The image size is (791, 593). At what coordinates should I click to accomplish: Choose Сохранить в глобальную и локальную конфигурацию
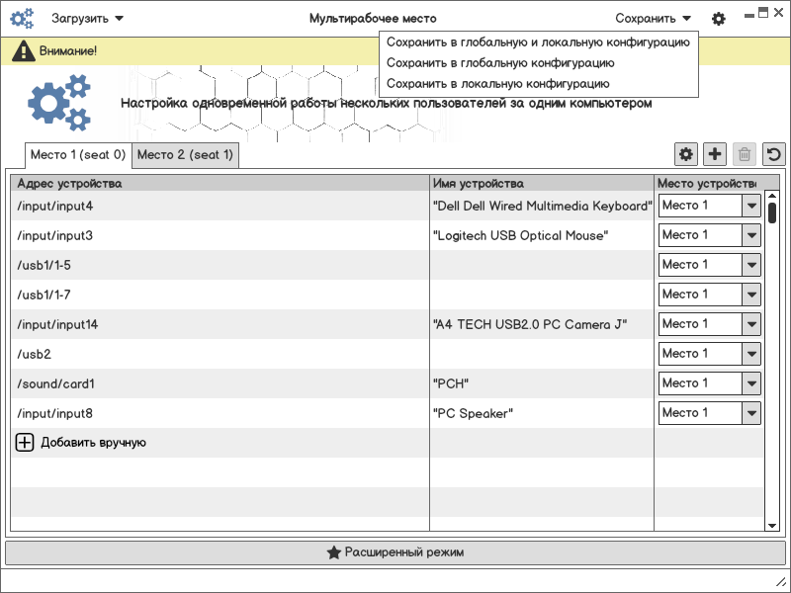pyautogui.click(x=538, y=42)
